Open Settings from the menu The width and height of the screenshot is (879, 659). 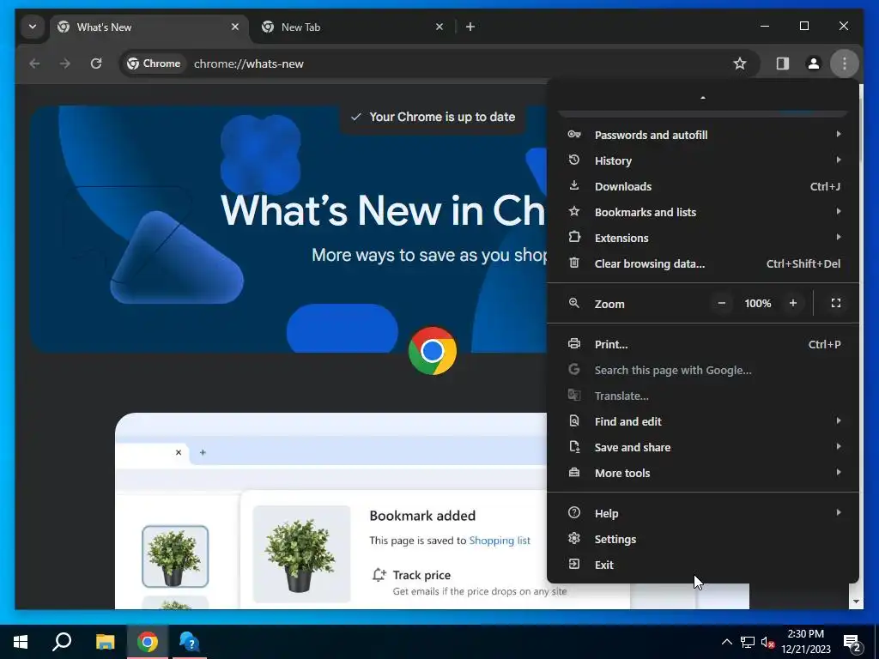click(703, 540)
